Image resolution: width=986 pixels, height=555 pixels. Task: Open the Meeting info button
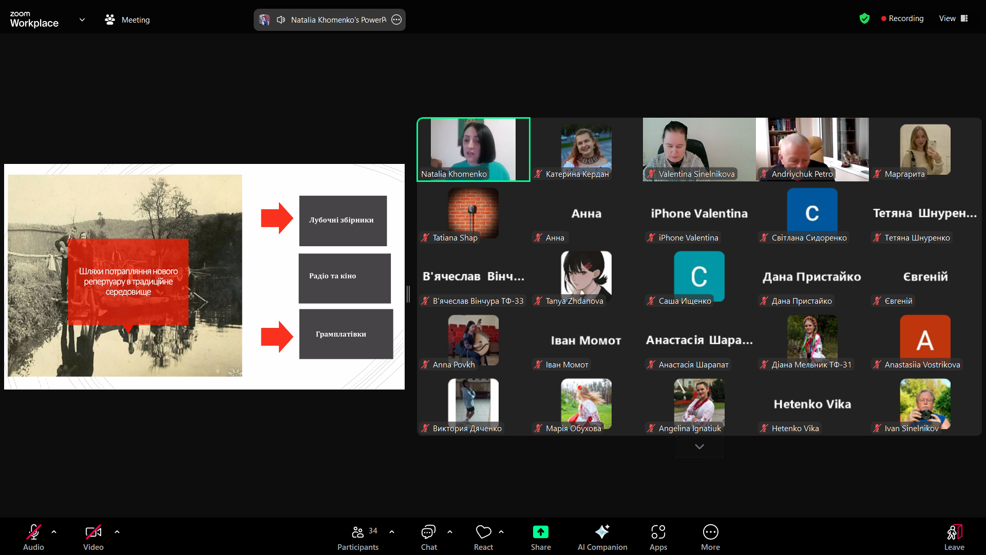[x=127, y=20]
